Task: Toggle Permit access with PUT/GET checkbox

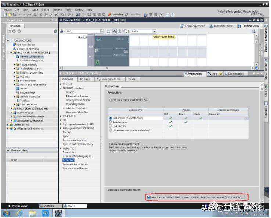Action: coord(148,197)
